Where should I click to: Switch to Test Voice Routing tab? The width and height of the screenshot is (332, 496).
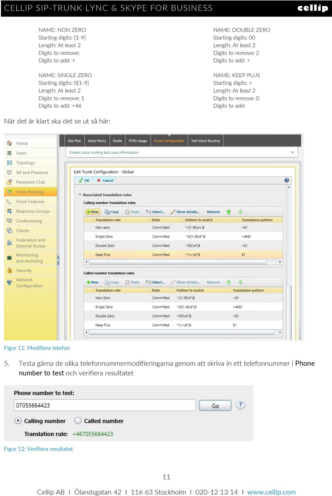click(205, 141)
